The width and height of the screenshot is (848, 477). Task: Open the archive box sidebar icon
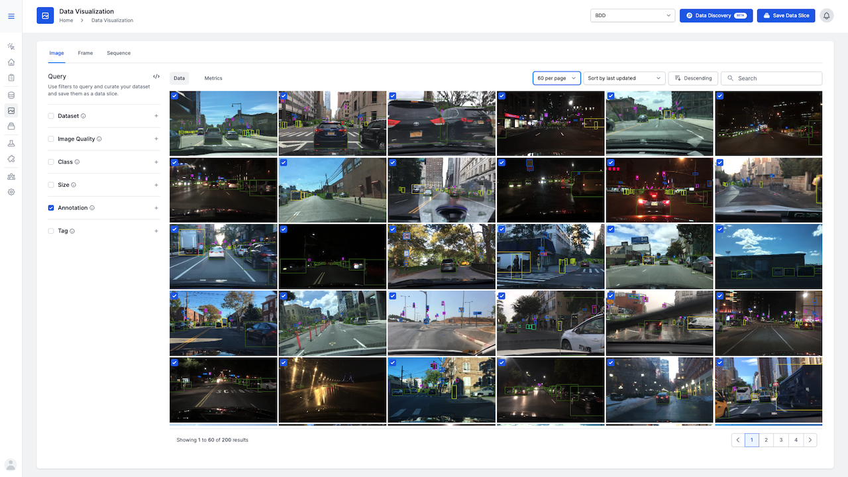[x=11, y=127]
